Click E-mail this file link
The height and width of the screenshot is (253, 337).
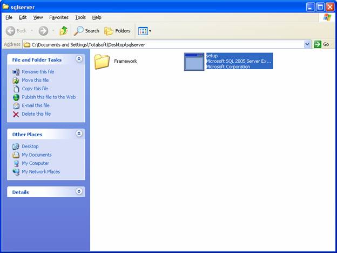(36, 105)
